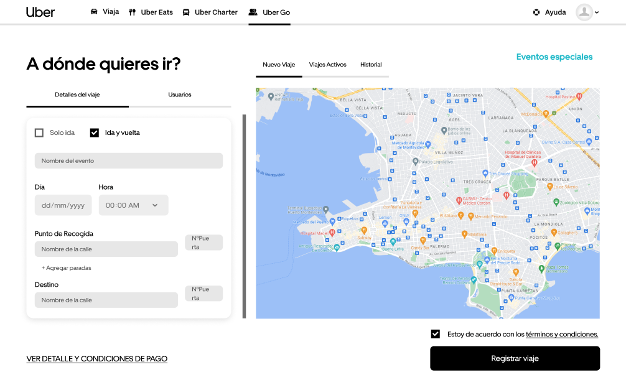Click the Plaza Tomás Gomensoro marker
This screenshot has width=626, height=390.
point(541,268)
